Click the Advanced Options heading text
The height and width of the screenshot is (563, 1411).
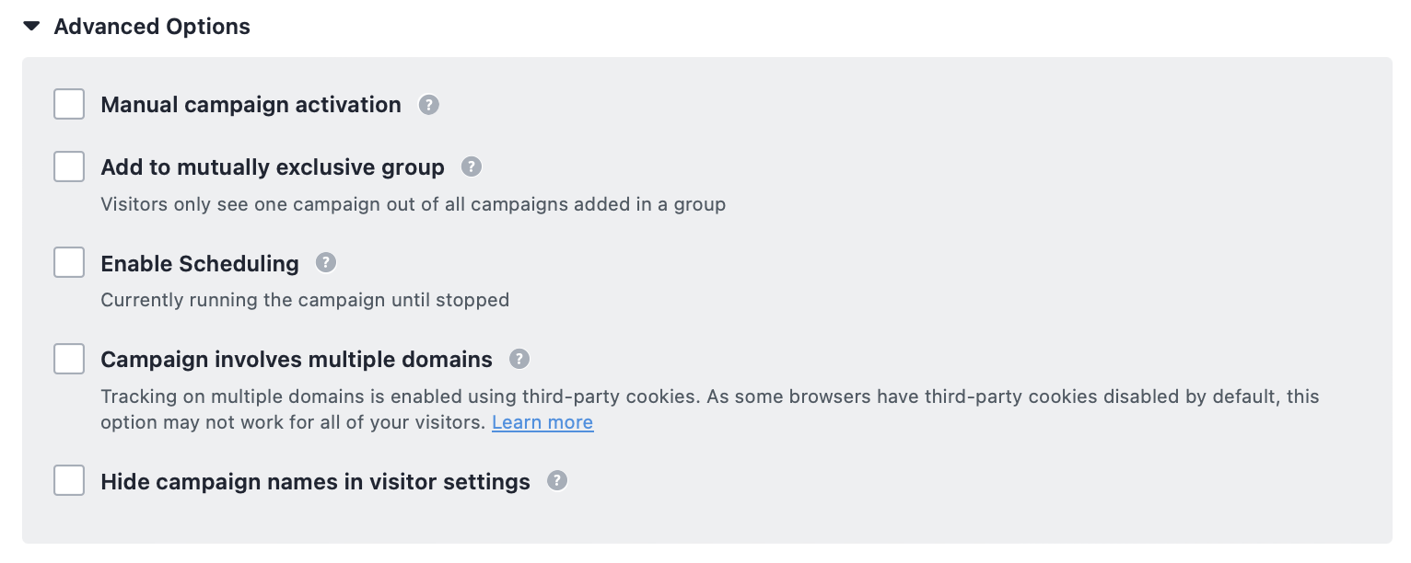[x=152, y=27]
